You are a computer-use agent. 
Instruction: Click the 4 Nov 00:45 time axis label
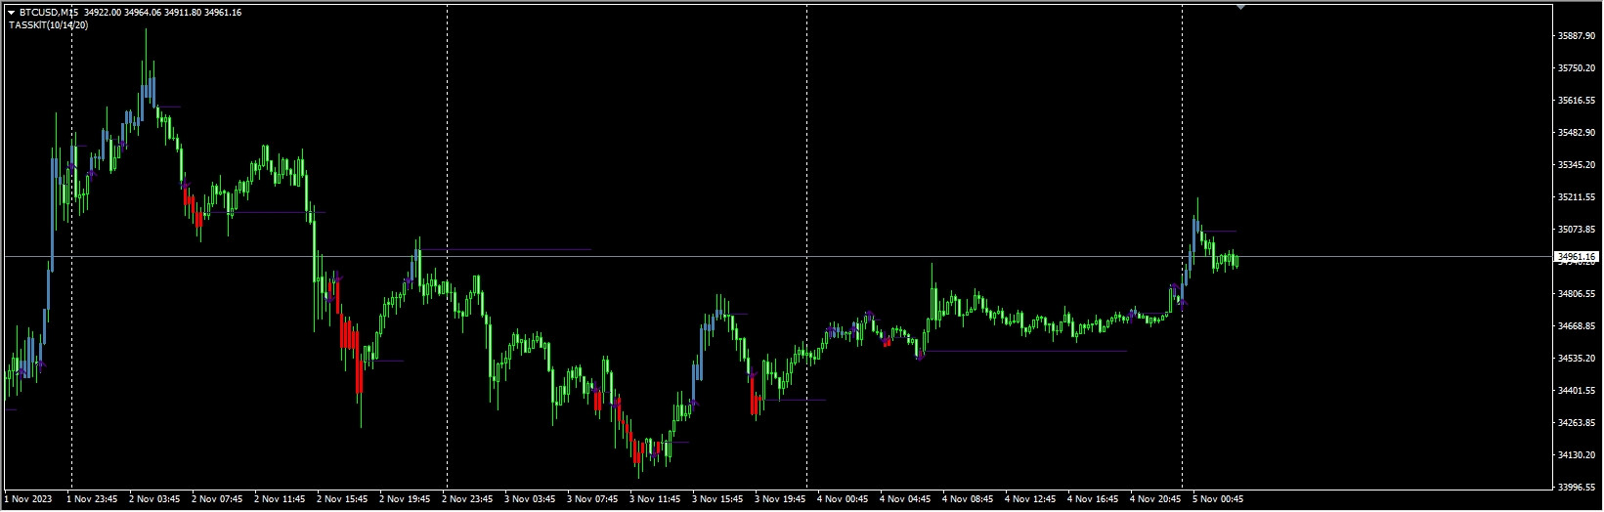point(844,499)
